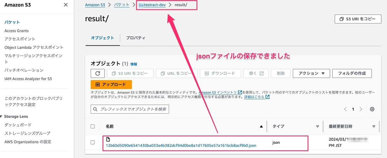Open このアカウントのブロックパブリックアクセス設定

point(34,101)
